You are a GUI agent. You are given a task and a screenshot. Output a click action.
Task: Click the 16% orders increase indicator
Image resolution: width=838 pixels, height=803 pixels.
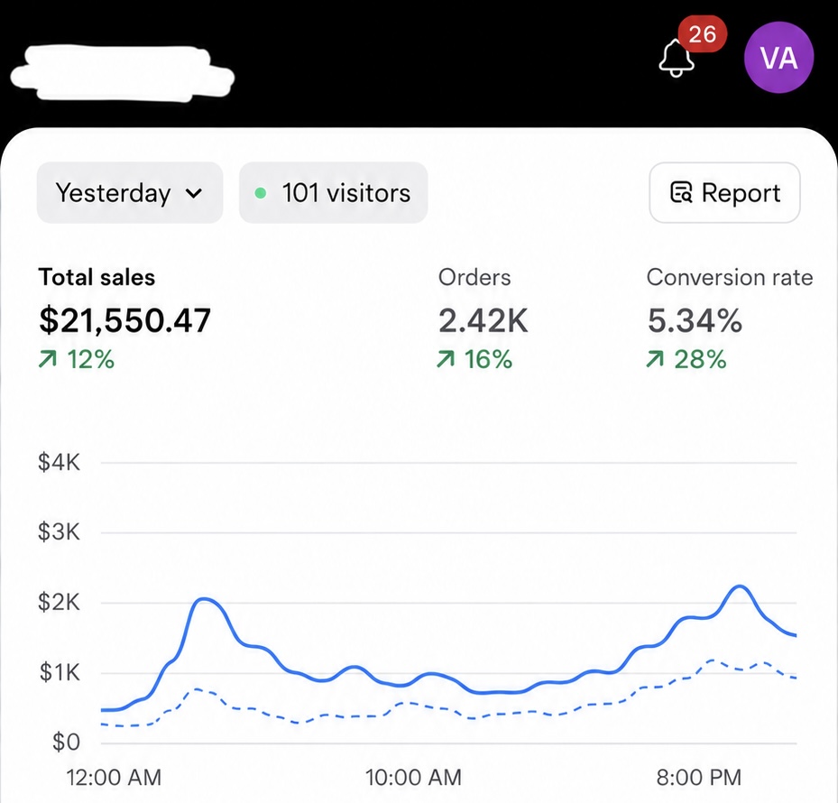474,359
